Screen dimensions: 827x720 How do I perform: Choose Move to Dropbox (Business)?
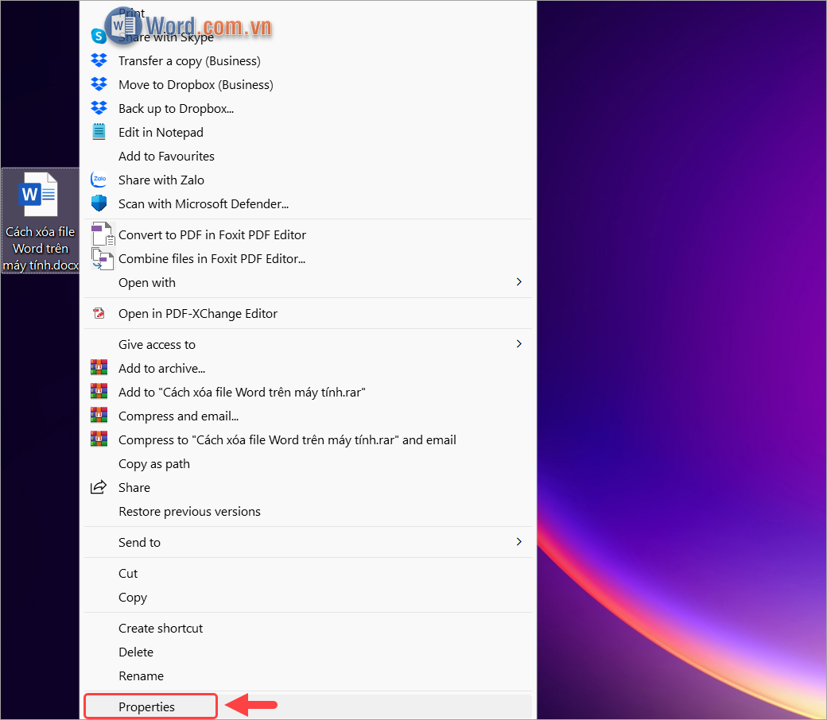click(x=308, y=84)
